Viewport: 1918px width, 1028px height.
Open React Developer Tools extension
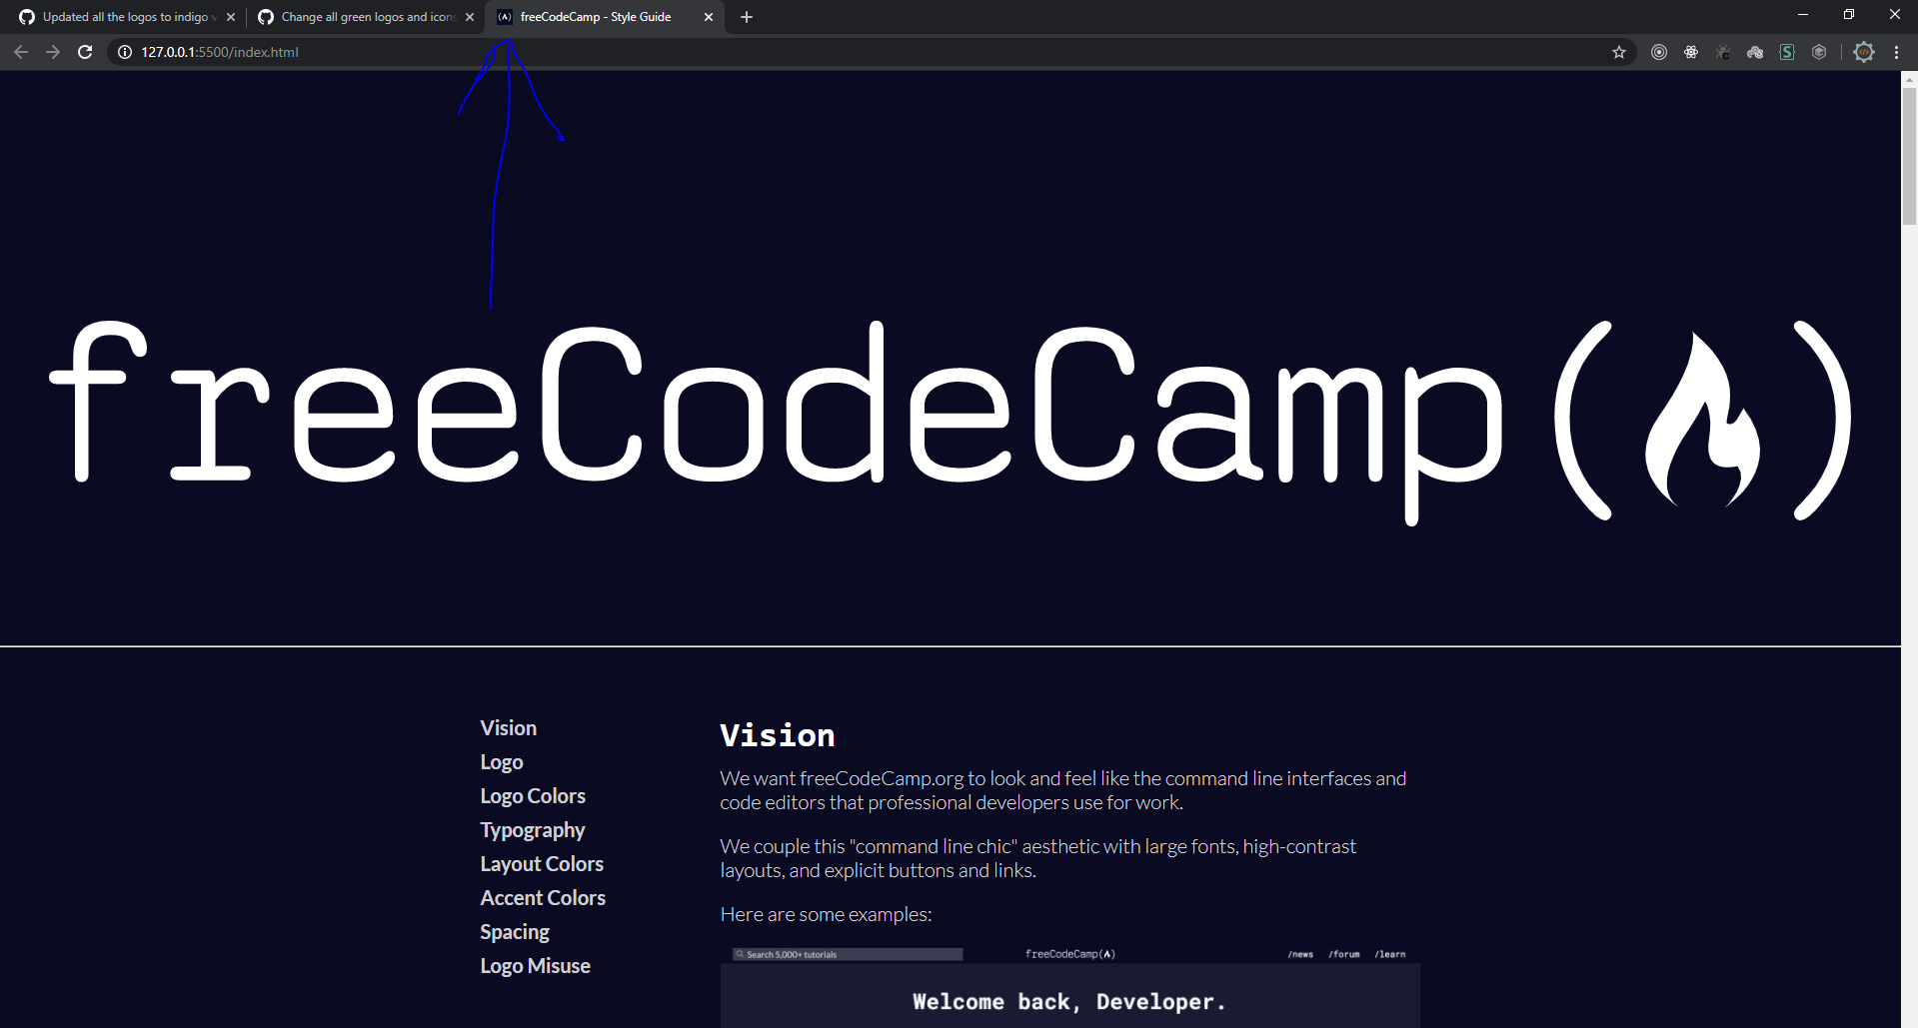pyautogui.click(x=1691, y=52)
